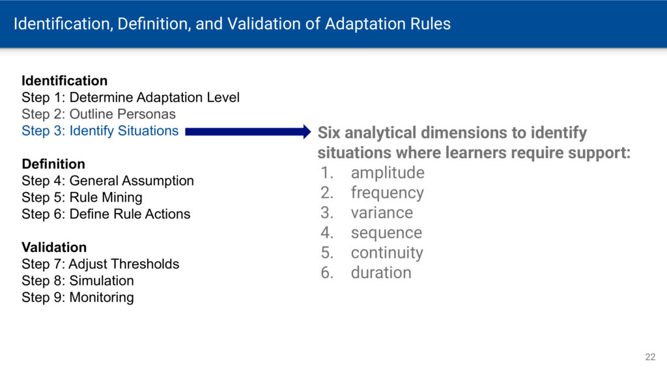Viewport: 667px width, 375px height.
Task: Select Step 4: General Assumption
Action: point(107,181)
